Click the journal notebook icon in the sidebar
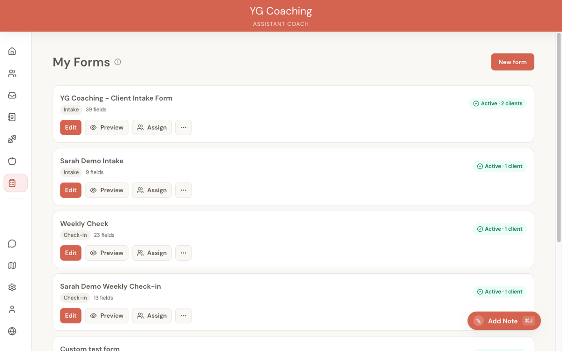 coord(12,117)
